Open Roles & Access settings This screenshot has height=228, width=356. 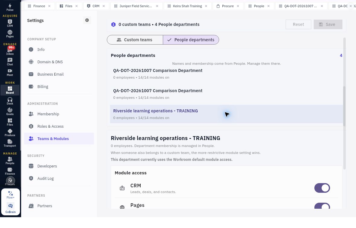click(x=59, y=126)
